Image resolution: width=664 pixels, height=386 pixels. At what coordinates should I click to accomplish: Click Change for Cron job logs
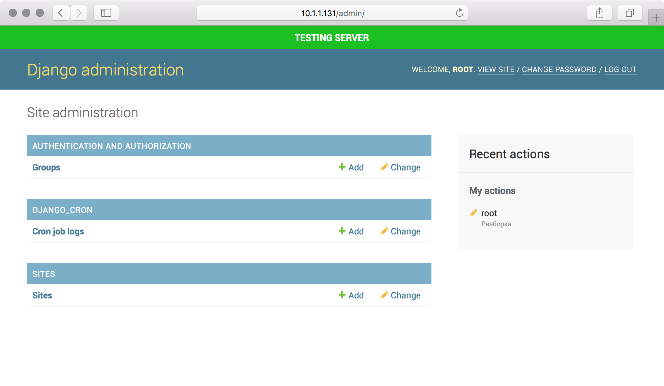click(401, 231)
